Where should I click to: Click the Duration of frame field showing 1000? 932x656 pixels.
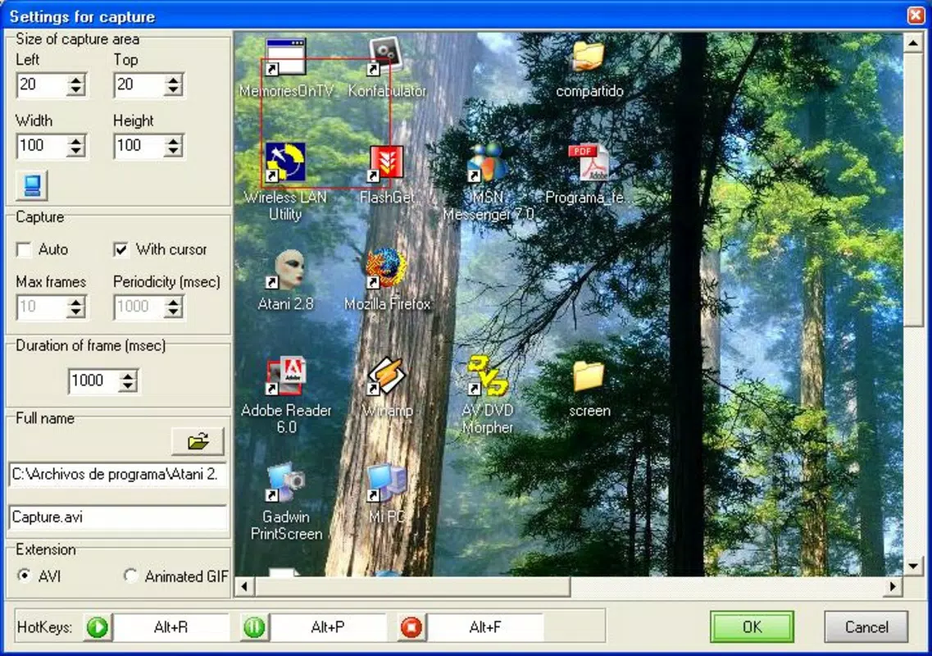click(94, 381)
